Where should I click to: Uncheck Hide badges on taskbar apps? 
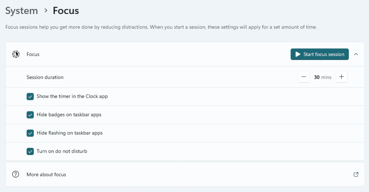(x=30, y=115)
